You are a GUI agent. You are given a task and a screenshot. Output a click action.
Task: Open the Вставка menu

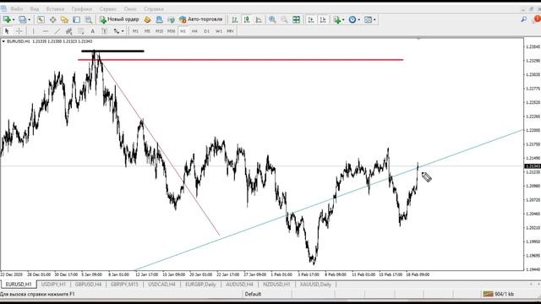click(55, 9)
